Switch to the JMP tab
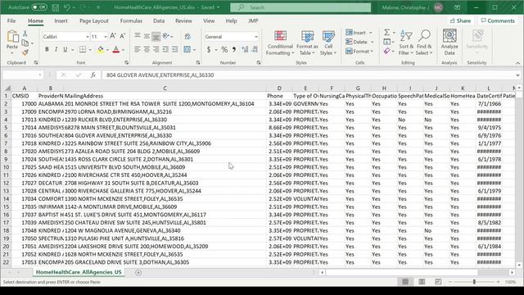 click(253, 20)
